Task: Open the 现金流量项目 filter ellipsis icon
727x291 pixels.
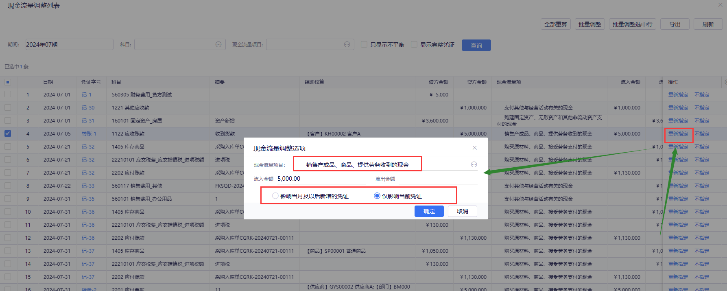Action: (x=347, y=44)
